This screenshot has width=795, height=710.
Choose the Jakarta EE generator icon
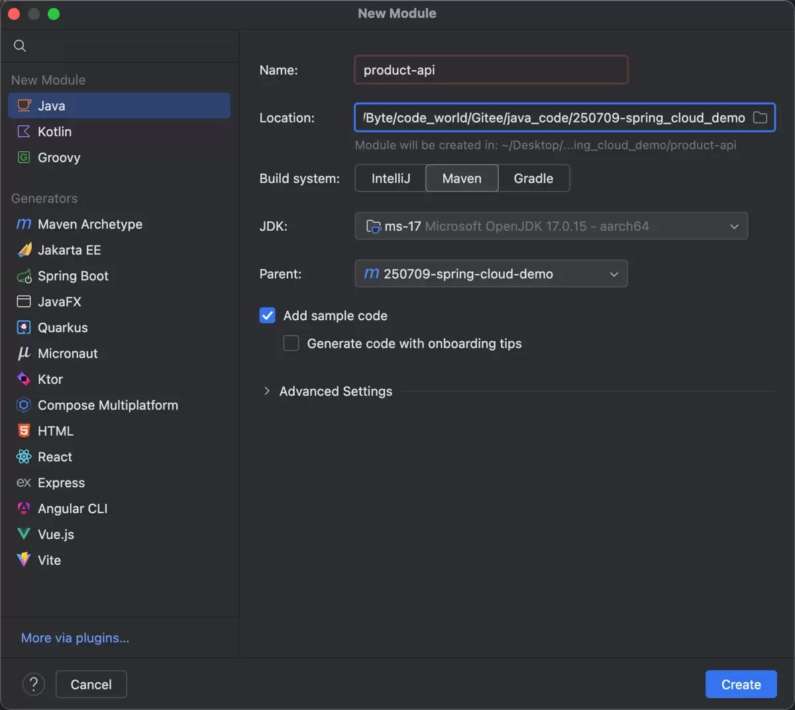coord(24,250)
